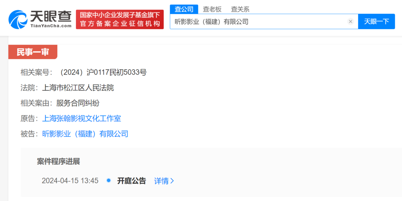Clear the search box with the X icon
Image resolution: width=402 pixels, height=201 pixels.
tap(351, 22)
